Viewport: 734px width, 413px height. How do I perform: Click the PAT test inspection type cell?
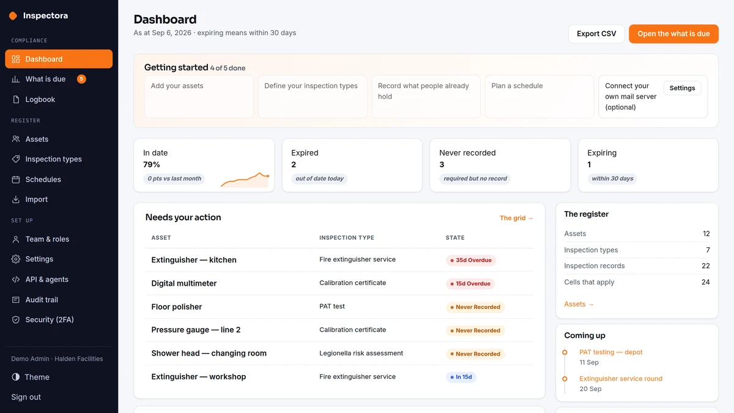click(x=332, y=307)
